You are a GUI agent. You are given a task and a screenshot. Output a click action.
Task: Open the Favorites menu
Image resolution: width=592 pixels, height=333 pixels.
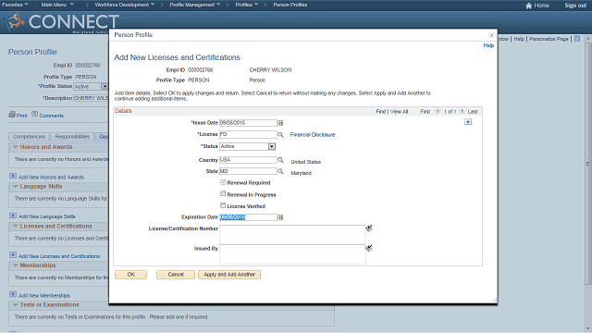click(15, 5)
